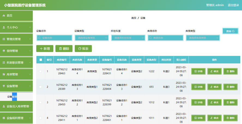Click the magnifier icon in 设备名称 field
The image size is (242, 124).
[39, 38]
